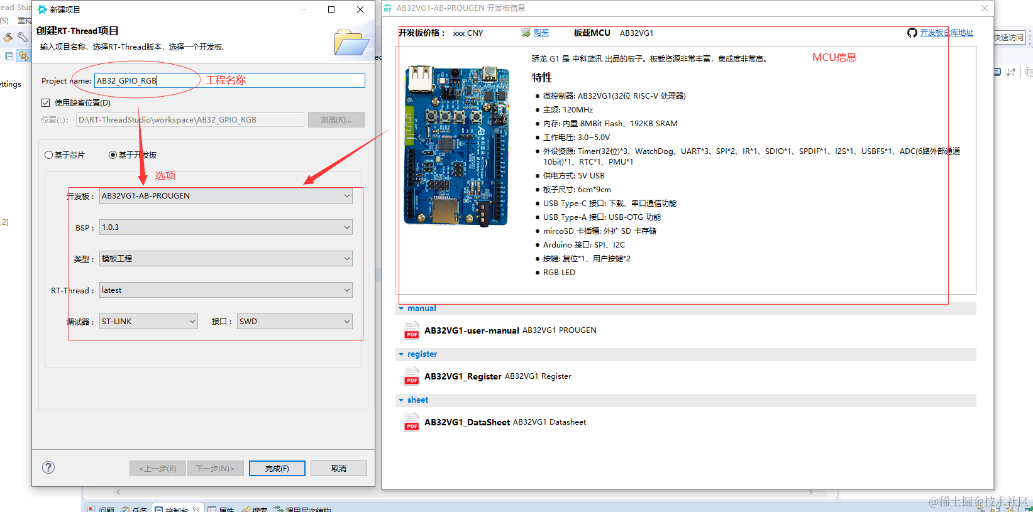Click the text 供电方式: 5V USB
The height and width of the screenshot is (512, 1033).
pos(574,176)
